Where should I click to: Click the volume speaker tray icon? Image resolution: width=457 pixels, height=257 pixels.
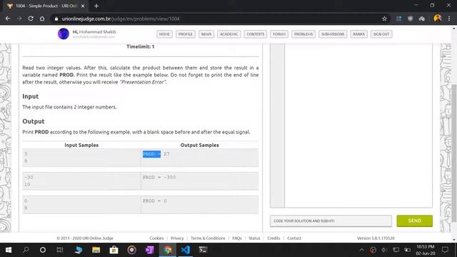pyautogui.click(x=384, y=250)
